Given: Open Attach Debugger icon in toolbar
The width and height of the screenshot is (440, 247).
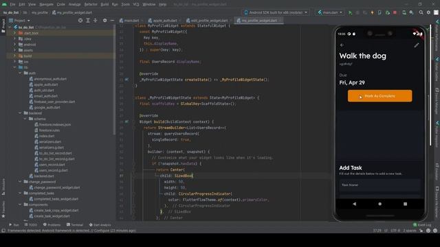Looking at the screenshot, I should [388, 12].
